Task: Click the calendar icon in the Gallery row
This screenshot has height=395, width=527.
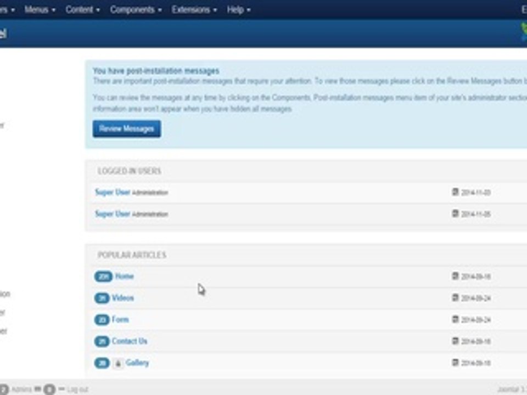Action: (455, 363)
